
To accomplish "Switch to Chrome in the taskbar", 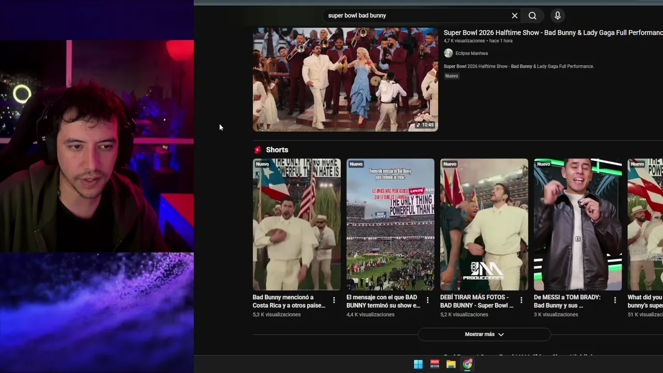I will click(467, 364).
